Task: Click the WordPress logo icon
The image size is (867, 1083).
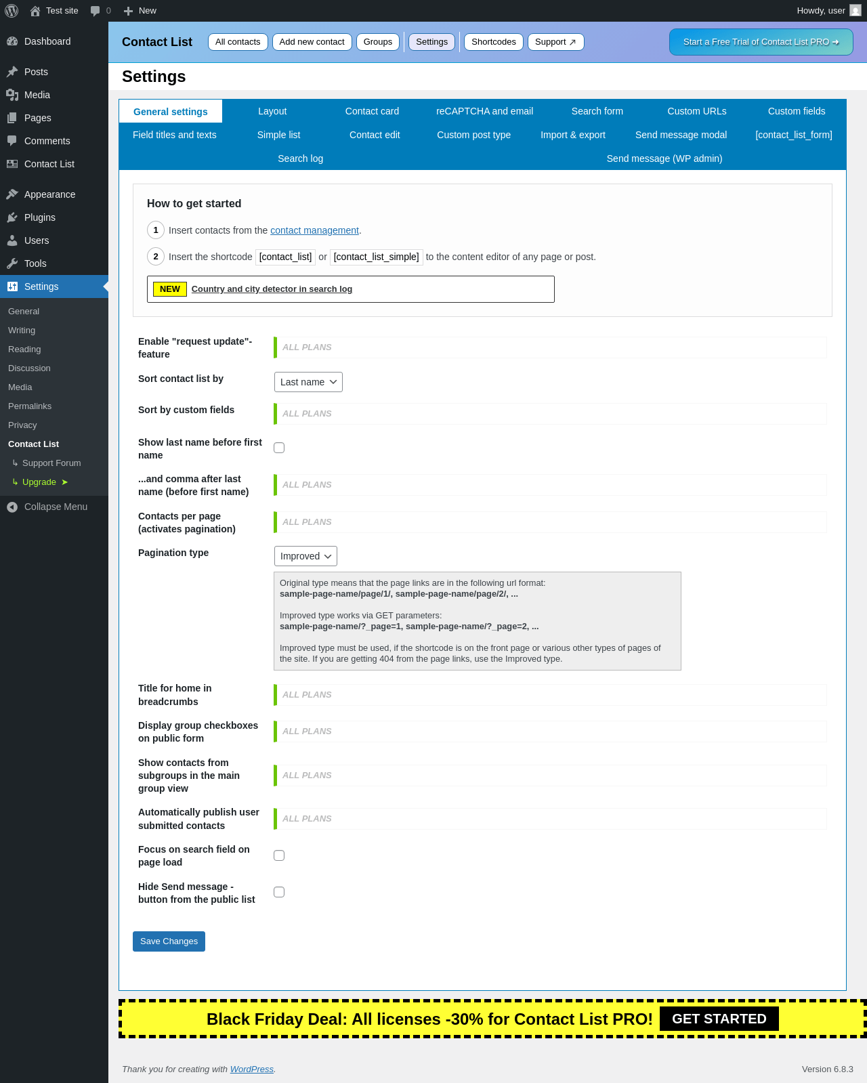Action: [x=12, y=11]
